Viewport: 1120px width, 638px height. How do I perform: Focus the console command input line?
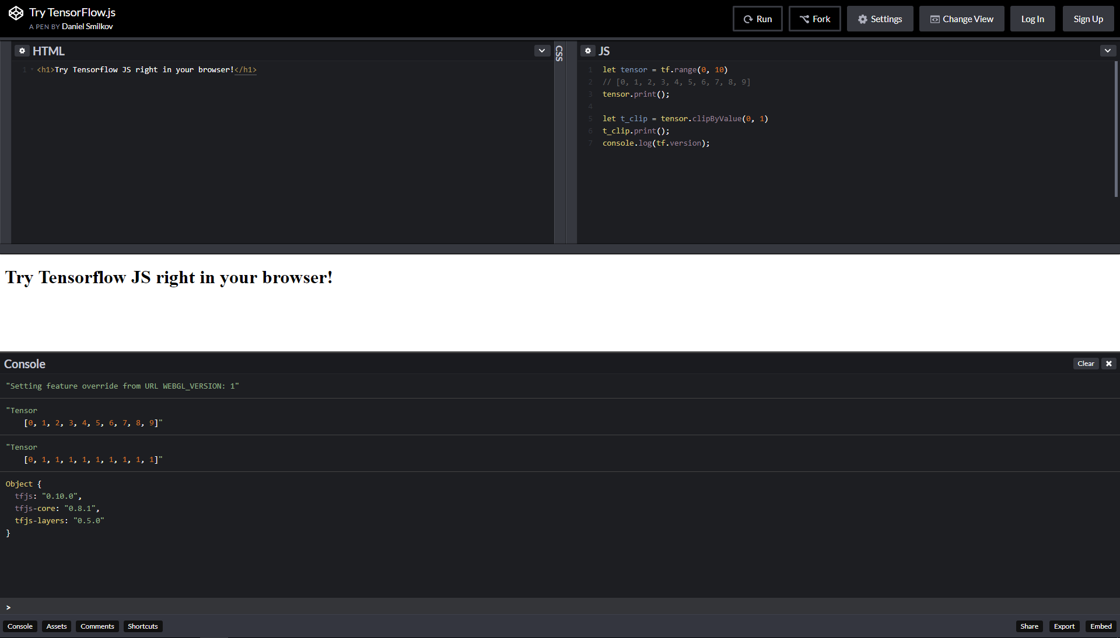560,607
